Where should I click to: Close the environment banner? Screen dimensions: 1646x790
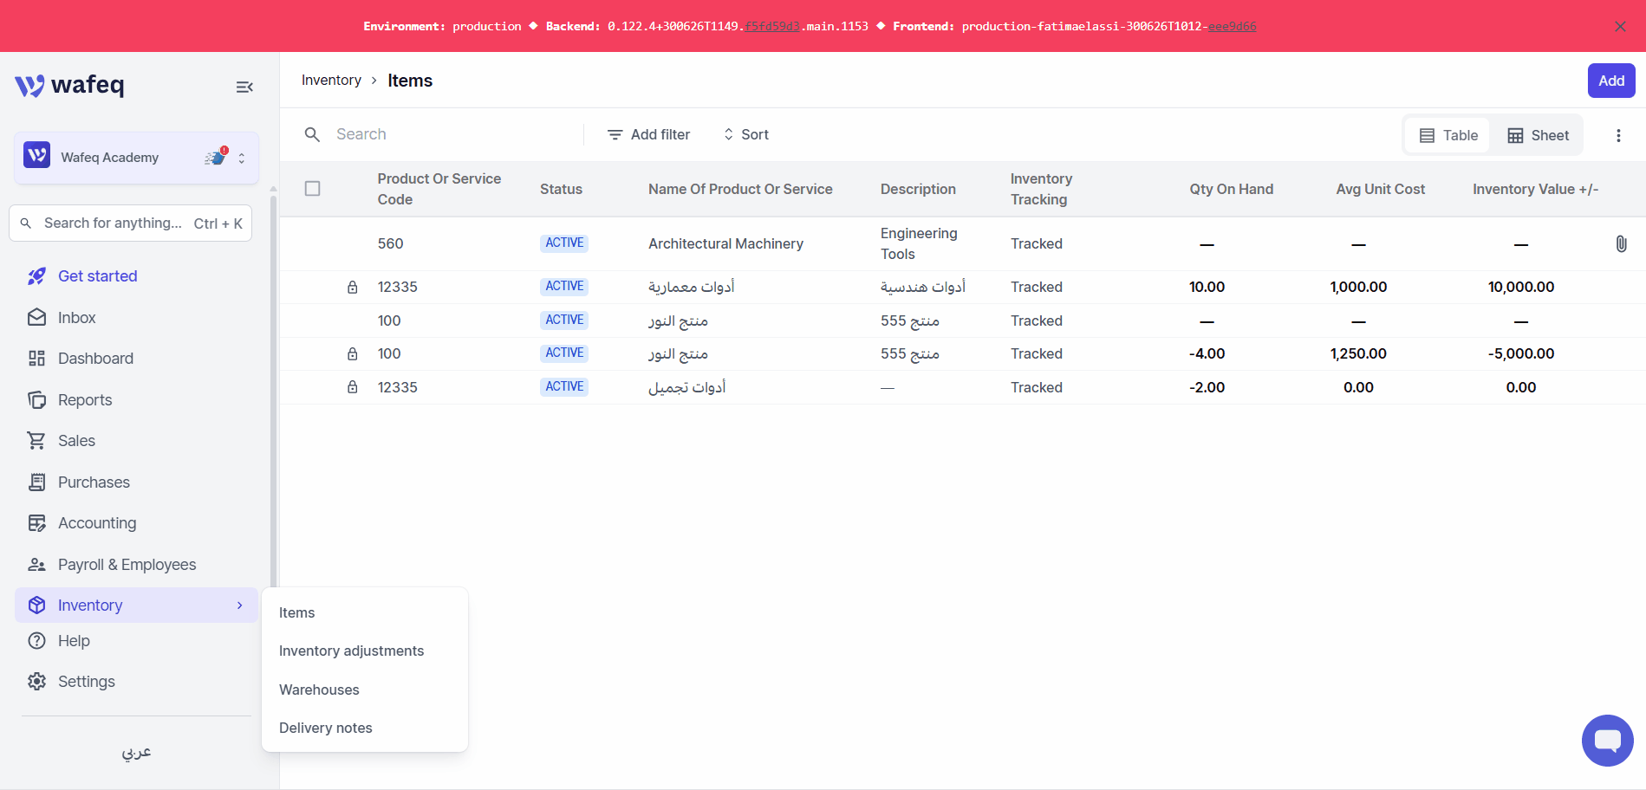pos(1620,27)
